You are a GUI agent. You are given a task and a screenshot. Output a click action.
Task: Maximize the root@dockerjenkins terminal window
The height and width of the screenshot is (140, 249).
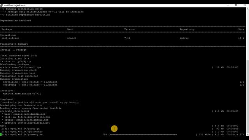[x=236, y=5]
